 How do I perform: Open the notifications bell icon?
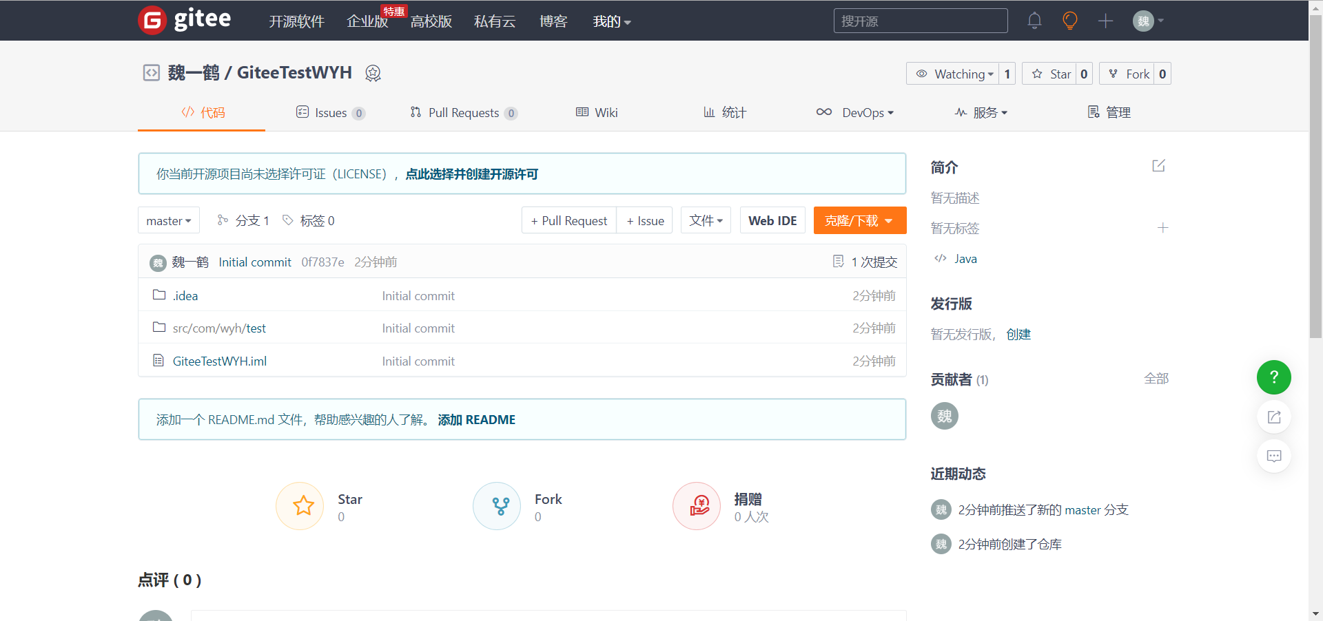(x=1034, y=21)
